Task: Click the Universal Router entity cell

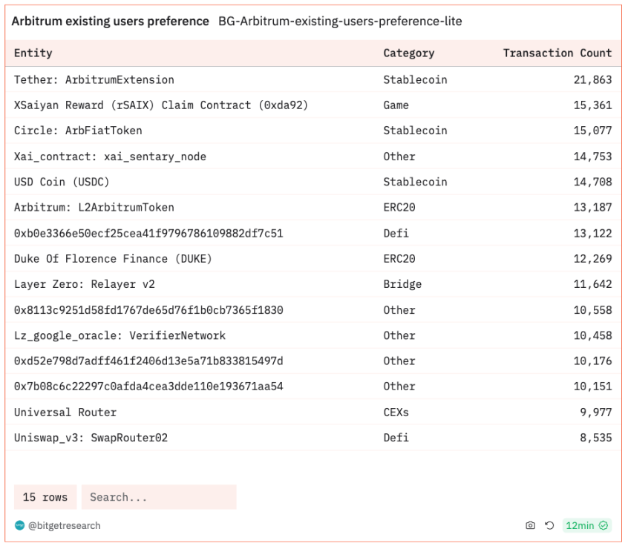Action: (65, 412)
